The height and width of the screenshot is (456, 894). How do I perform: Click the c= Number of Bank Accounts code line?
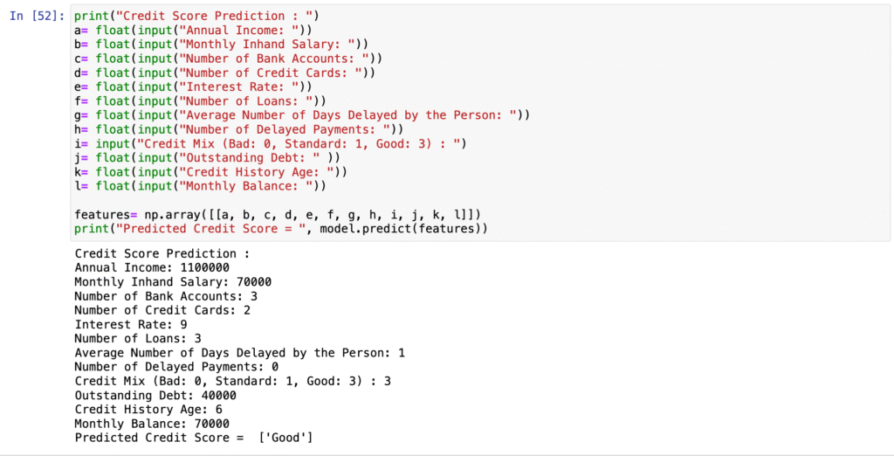tap(228, 59)
